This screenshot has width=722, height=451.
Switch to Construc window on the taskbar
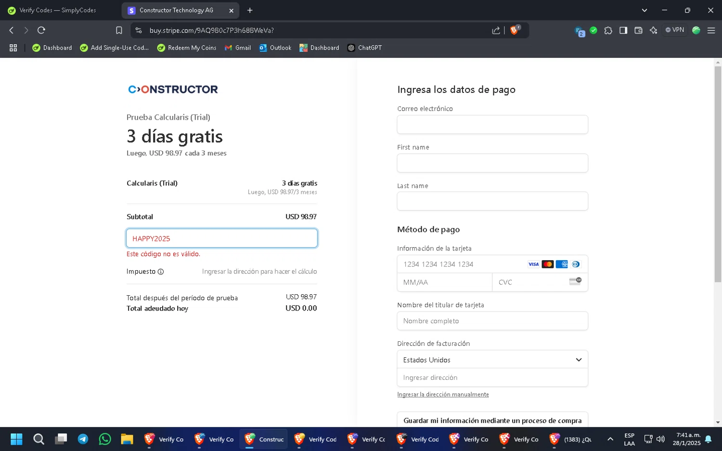264,439
